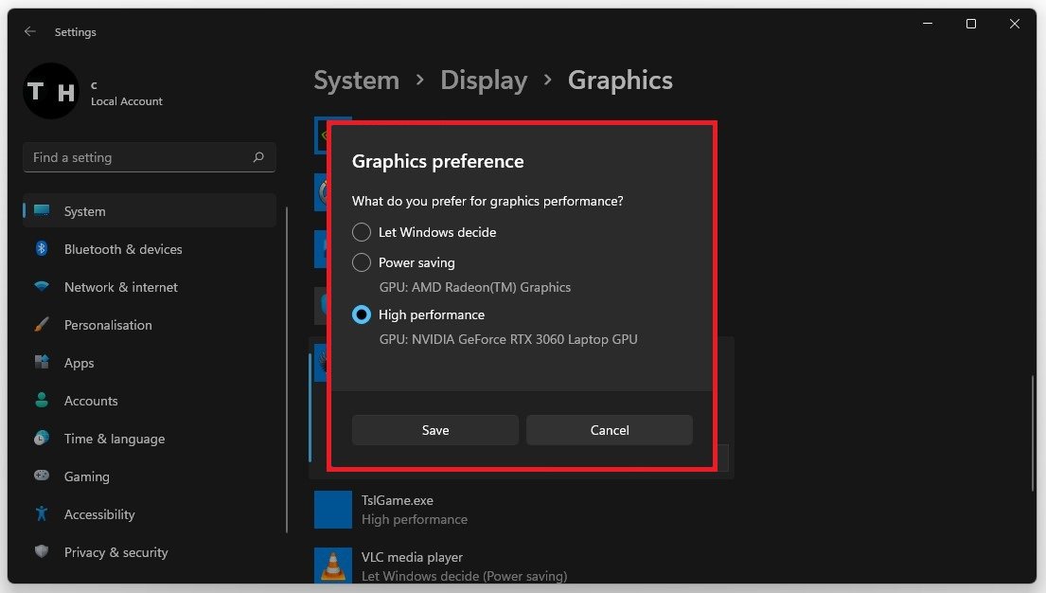
Task: Cancel the Graphics preference dialog
Action: 610,430
